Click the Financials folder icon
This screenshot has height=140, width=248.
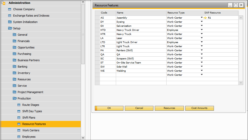15,41
